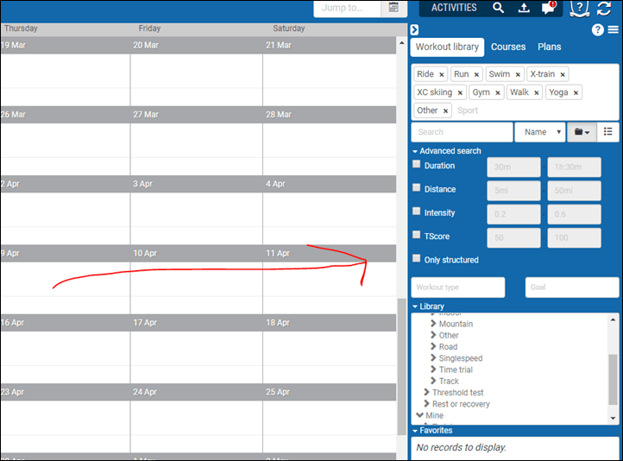Click the Workout type field
Image resolution: width=623 pixels, height=461 pixels.
point(458,287)
